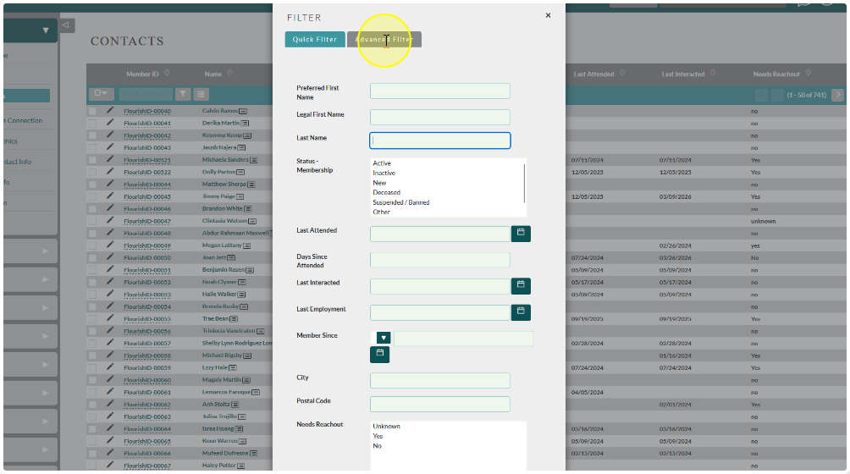Screen dimensions: 850x474
Task: Click the list view icon in toolbar
Action: (x=201, y=94)
